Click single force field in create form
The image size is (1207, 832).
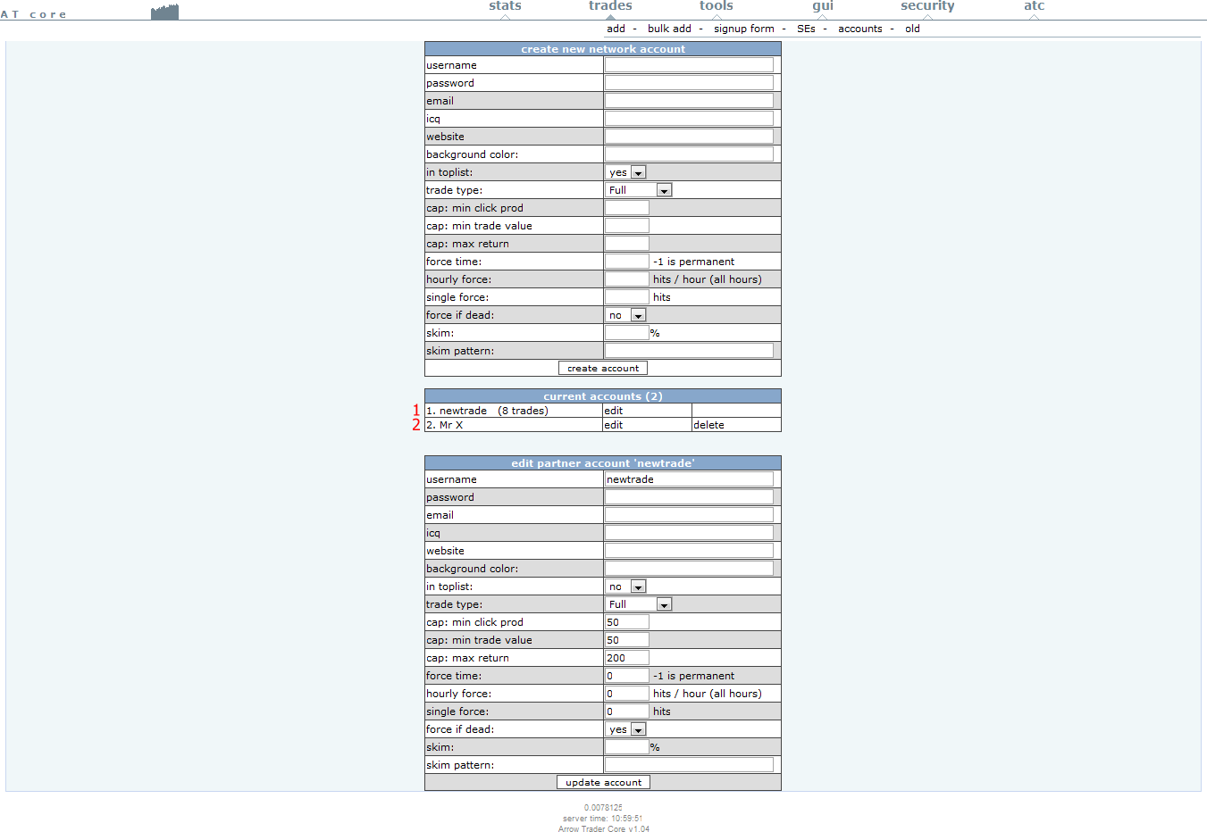coord(627,297)
